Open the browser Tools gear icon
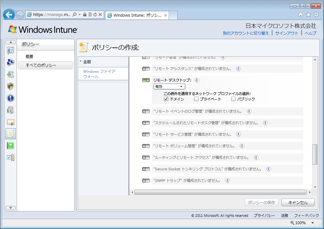This screenshot has height=229, width=324. 316,14
